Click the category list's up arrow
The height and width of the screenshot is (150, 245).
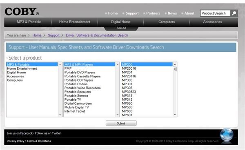click(x=60, y=64)
